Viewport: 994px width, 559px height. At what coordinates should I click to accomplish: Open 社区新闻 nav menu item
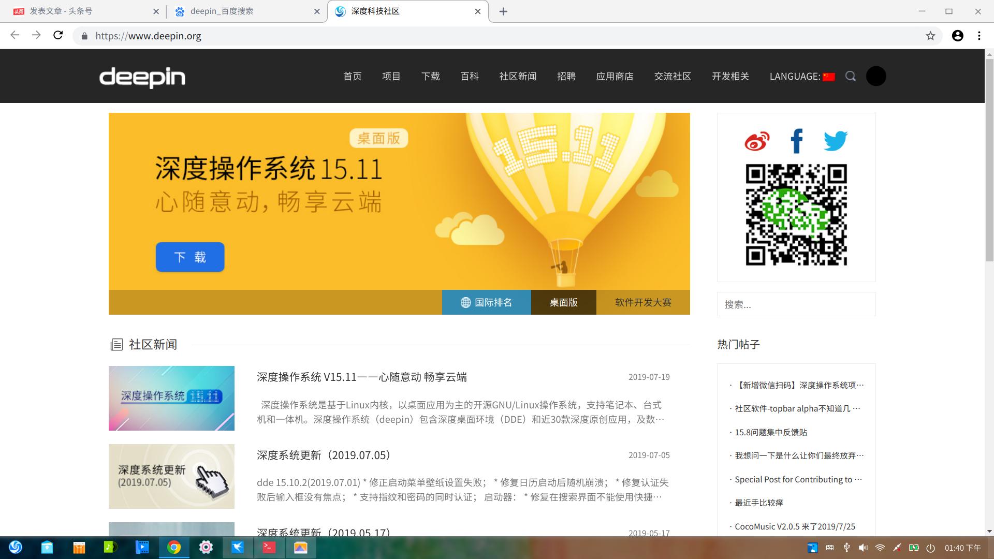pos(518,76)
